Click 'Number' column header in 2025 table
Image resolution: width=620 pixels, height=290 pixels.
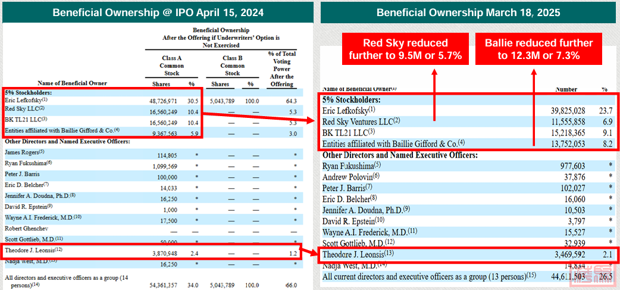(566, 90)
